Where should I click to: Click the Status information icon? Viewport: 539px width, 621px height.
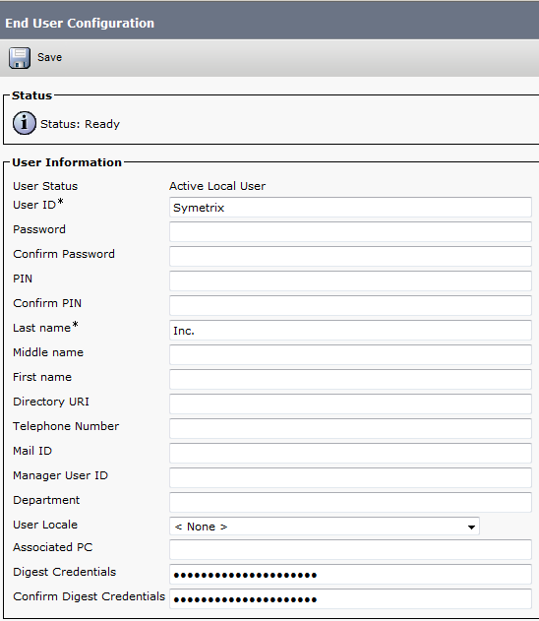[x=25, y=123]
